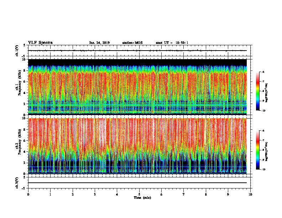Click time-axis tick label '5'
The height and width of the screenshot is (218, 282).
tap(139, 194)
